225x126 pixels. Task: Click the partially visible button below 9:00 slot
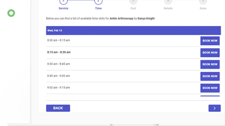click(x=210, y=96)
